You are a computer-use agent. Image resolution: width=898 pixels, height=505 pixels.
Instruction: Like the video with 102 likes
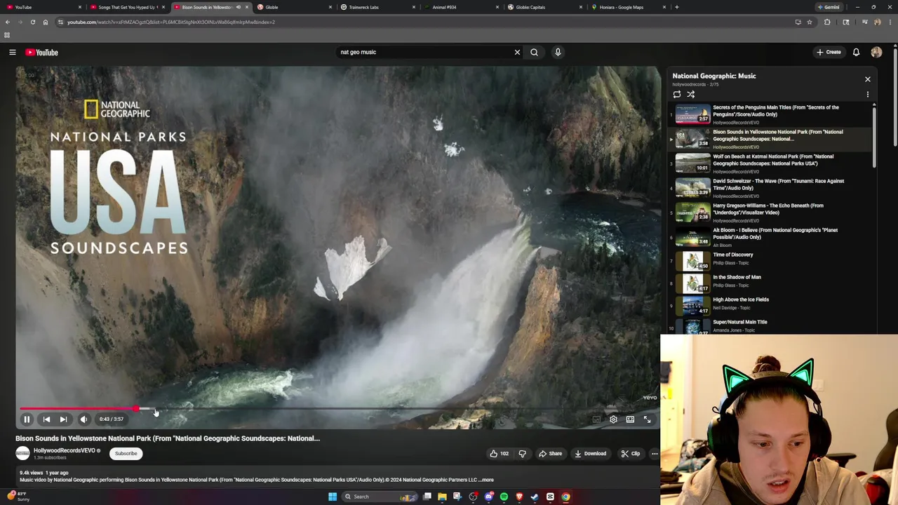click(499, 454)
